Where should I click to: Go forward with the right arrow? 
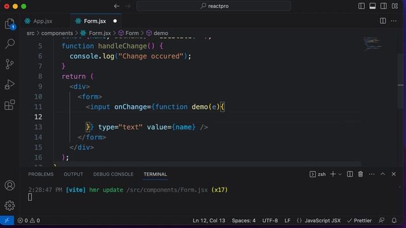128,6
